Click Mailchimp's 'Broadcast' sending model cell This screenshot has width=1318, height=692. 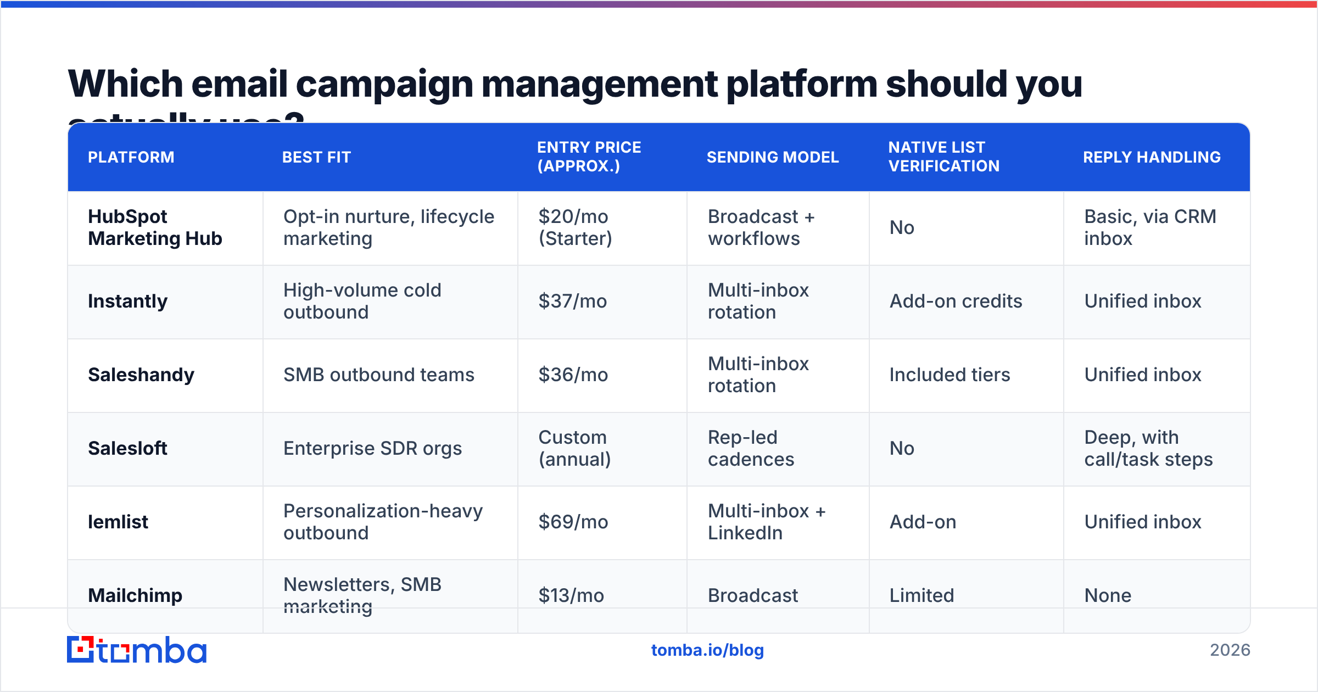click(x=778, y=596)
